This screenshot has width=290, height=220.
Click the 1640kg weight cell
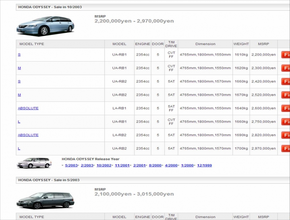point(241,108)
